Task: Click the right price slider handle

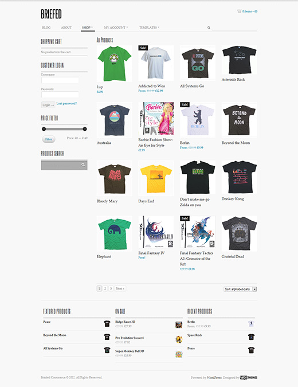Action: (85, 129)
